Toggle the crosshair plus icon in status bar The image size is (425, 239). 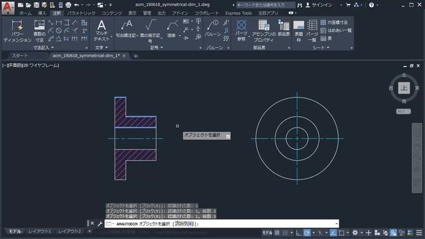[x=368, y=232]
